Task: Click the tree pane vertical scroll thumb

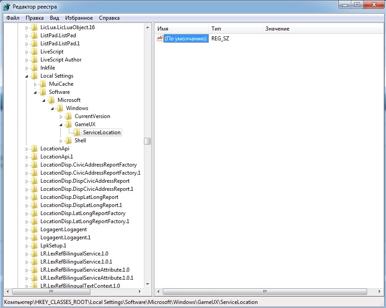Action: pos(148,141)
